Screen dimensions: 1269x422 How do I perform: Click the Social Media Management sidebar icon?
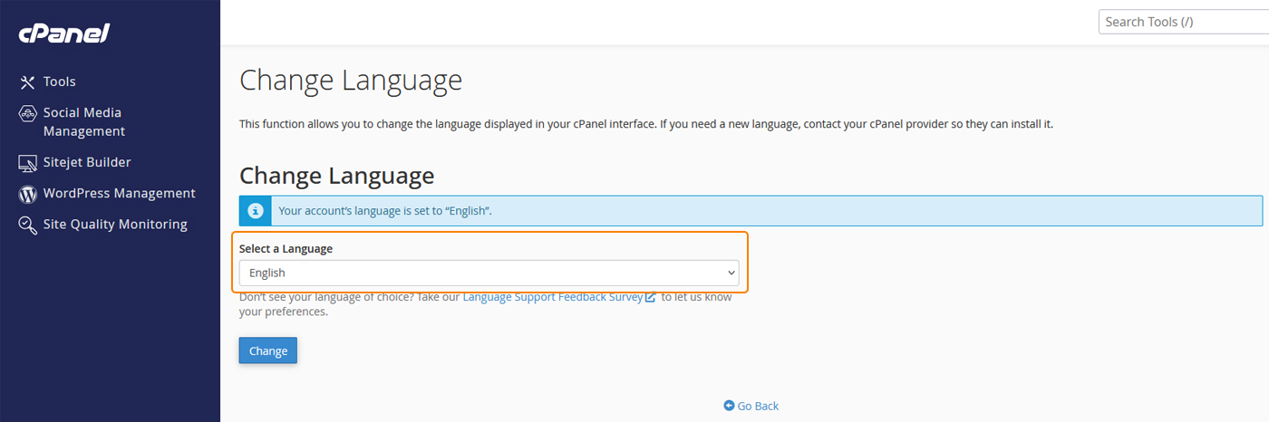click(27, 113)
